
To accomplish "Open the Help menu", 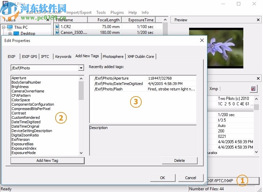I will (133, 13).
